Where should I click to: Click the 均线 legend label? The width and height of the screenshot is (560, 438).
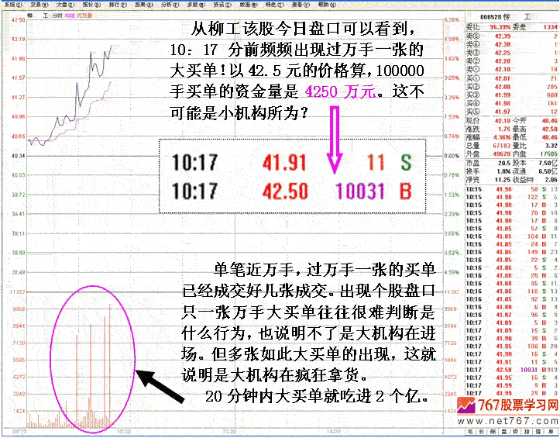[70, 15]
